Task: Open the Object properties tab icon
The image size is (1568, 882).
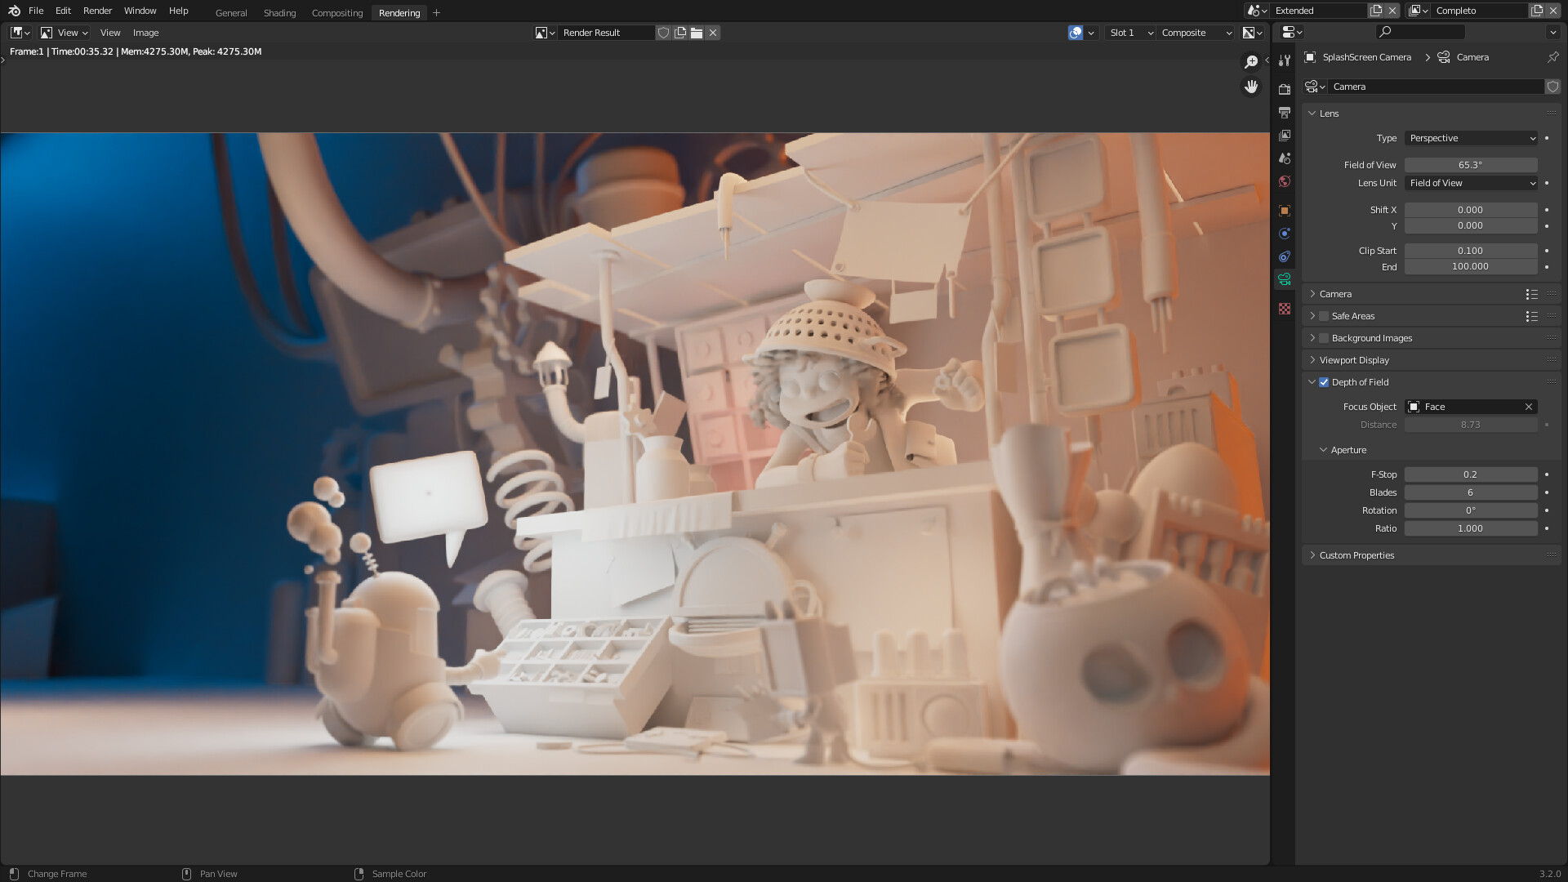Action: (1285, 211)
